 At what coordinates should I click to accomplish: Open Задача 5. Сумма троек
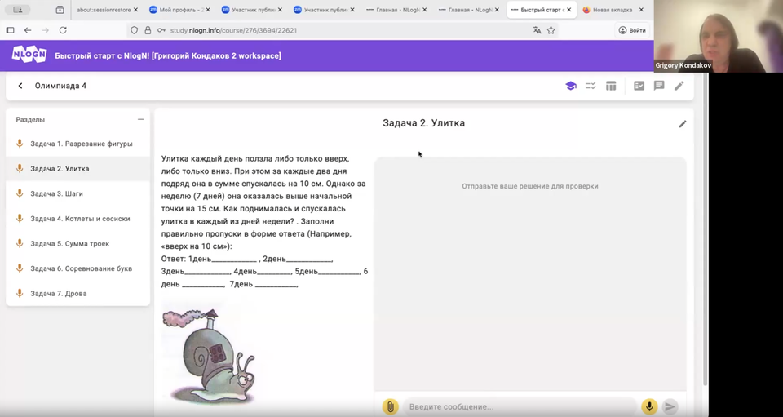(78, 244)
